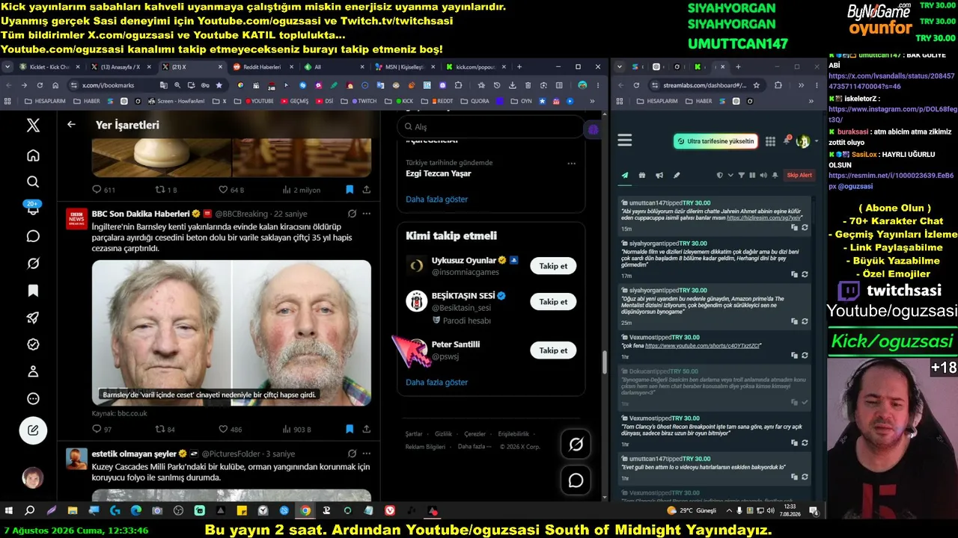The height and width of the screenshot is (538, 958).
Task: Click the white compose post button
Action: coord(33,430)
